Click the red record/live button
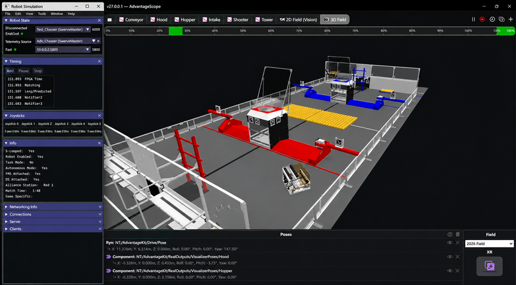This screenshot has width=516, height=285. coord(482,19)
